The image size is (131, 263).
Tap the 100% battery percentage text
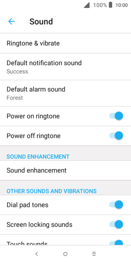point(100,5)
